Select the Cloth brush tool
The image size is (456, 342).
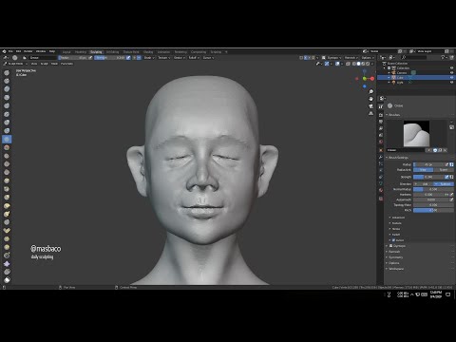(7, 263)
